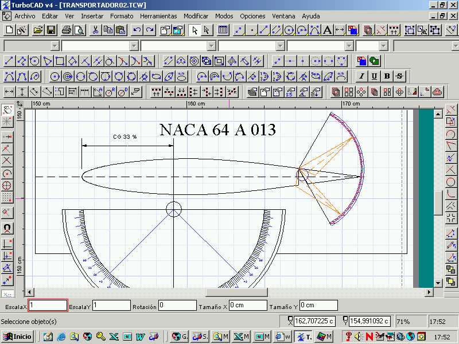Screen dimensions: 459x344
Task: Activate the second arrow edit-node mode
Action: point(207,30)
